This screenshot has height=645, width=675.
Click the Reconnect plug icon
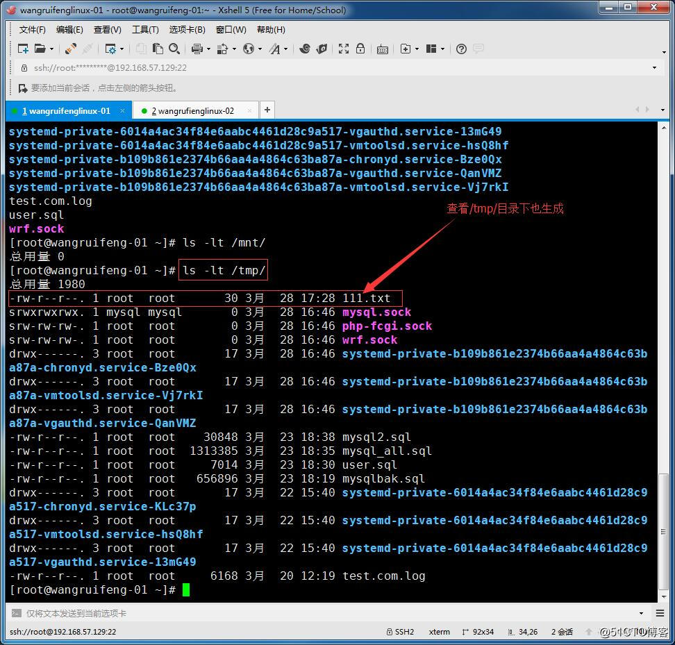pos(71,49)
